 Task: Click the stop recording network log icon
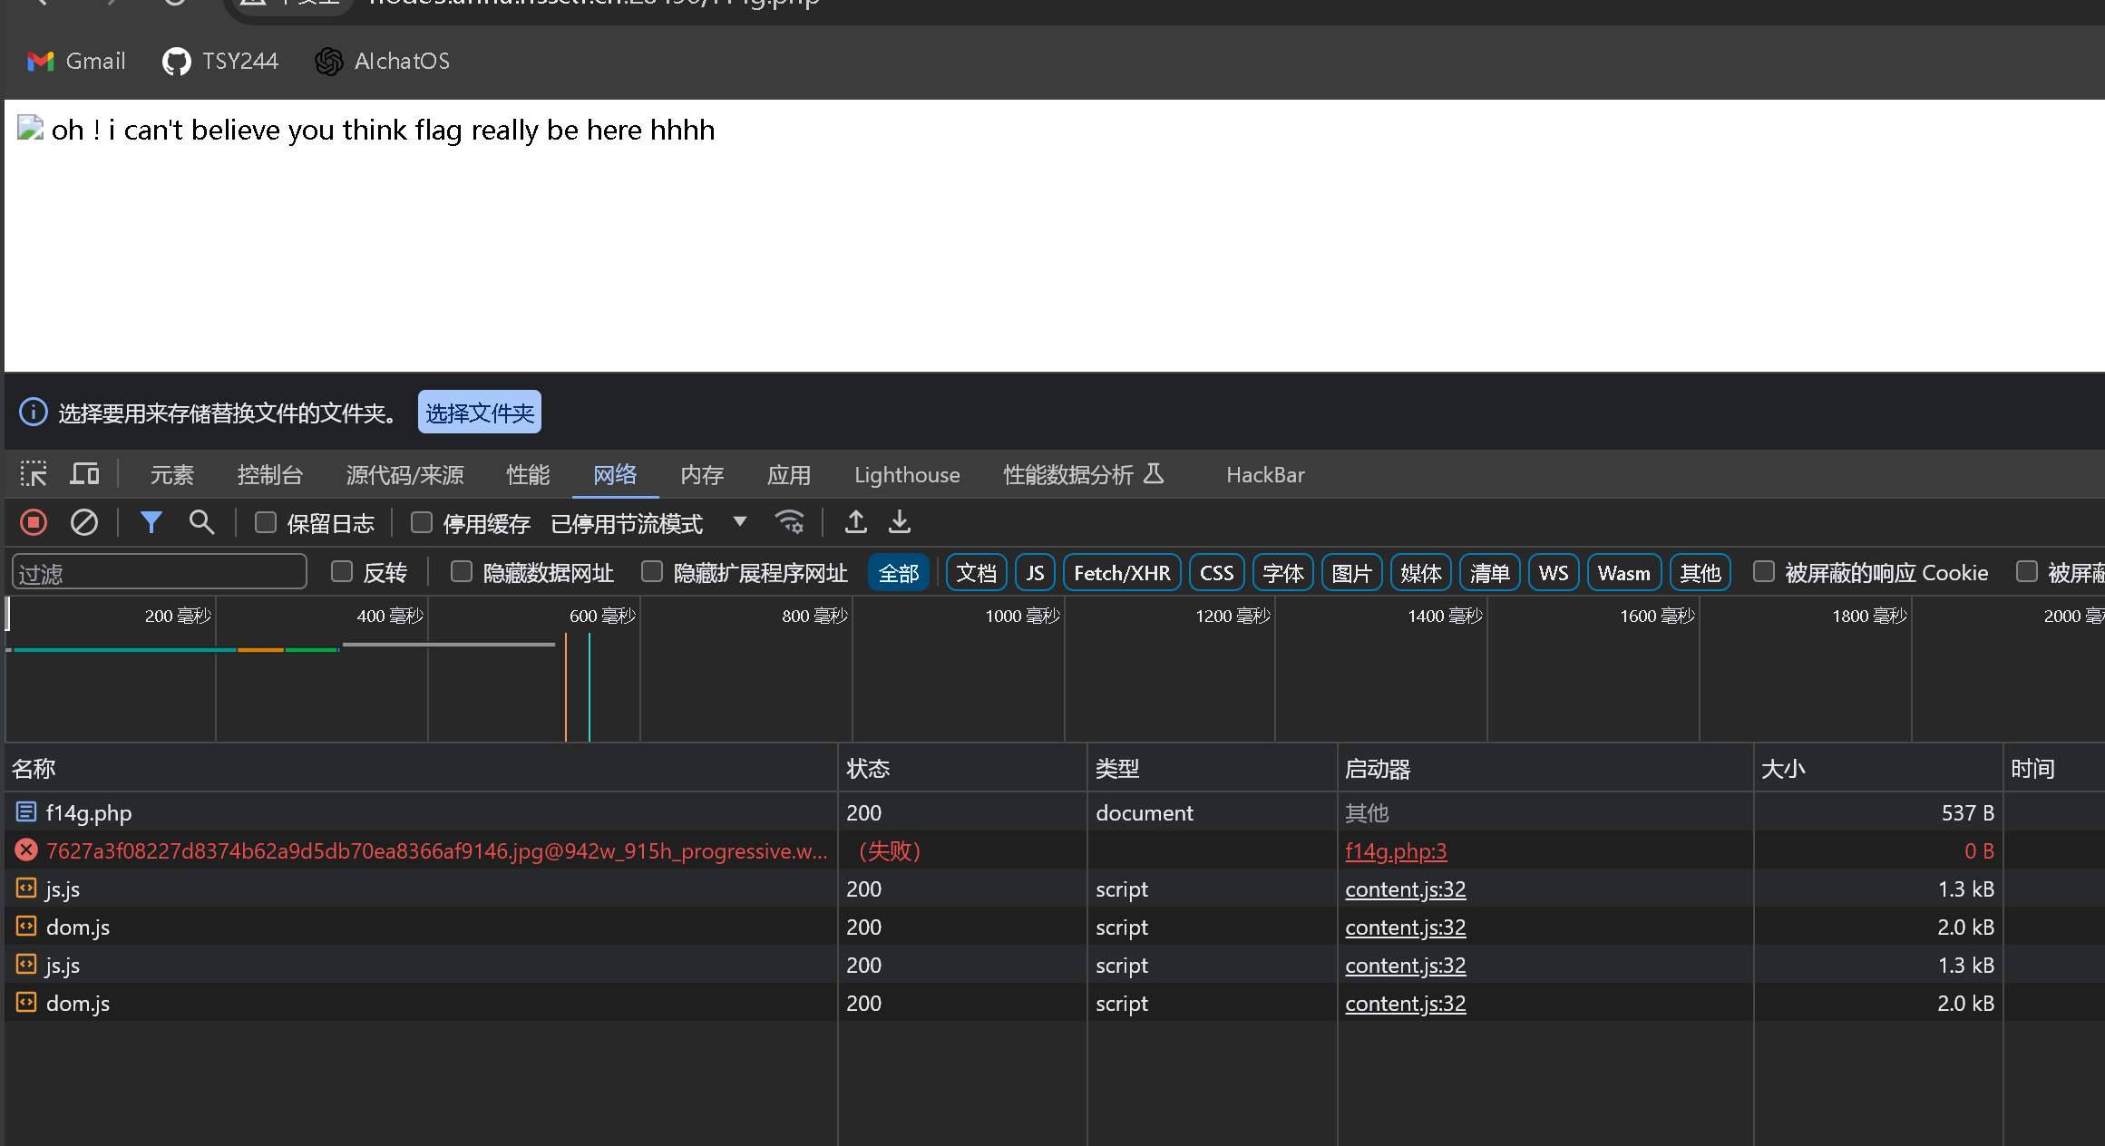(x=34, y=522)
